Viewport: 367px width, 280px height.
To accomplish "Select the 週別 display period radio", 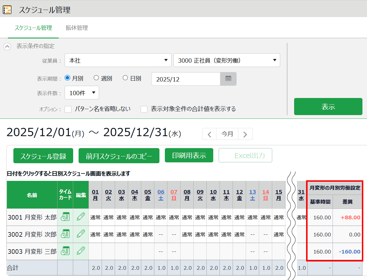I will [96, 78].
